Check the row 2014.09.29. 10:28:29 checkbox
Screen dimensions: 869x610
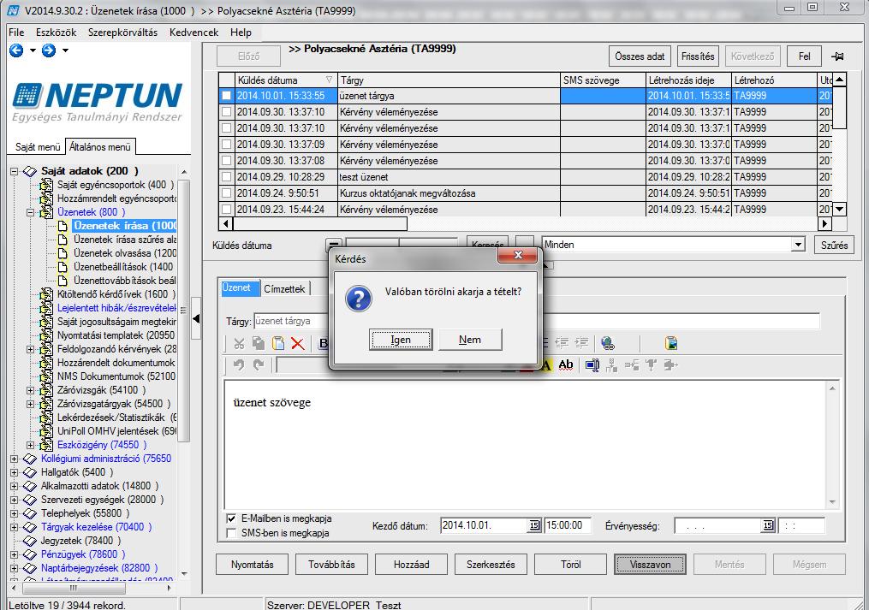click(x=226, y=177)
